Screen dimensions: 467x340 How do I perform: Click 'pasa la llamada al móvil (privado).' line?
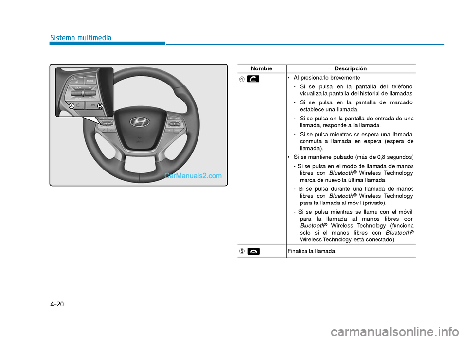pyautogui.click(x=343, y=203)
